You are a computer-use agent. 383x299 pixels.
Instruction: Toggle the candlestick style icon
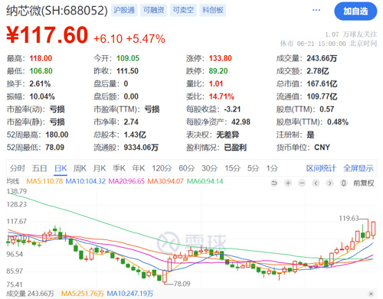[344, 183]
